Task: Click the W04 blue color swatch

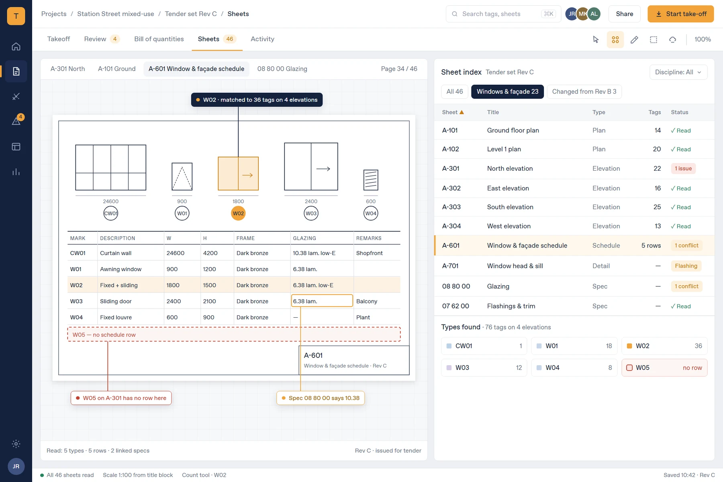Action: point(539,368)
